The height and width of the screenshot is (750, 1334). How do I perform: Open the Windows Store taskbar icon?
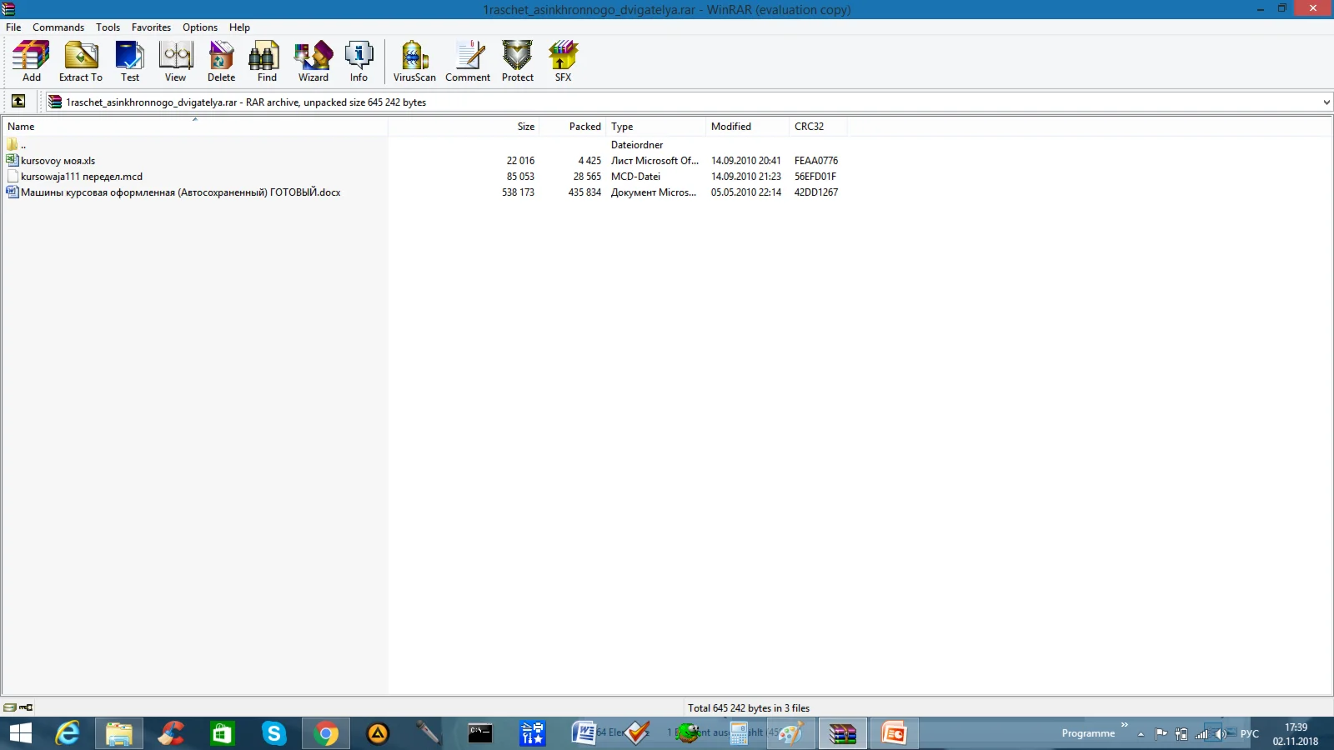click(x=223, y=733)
